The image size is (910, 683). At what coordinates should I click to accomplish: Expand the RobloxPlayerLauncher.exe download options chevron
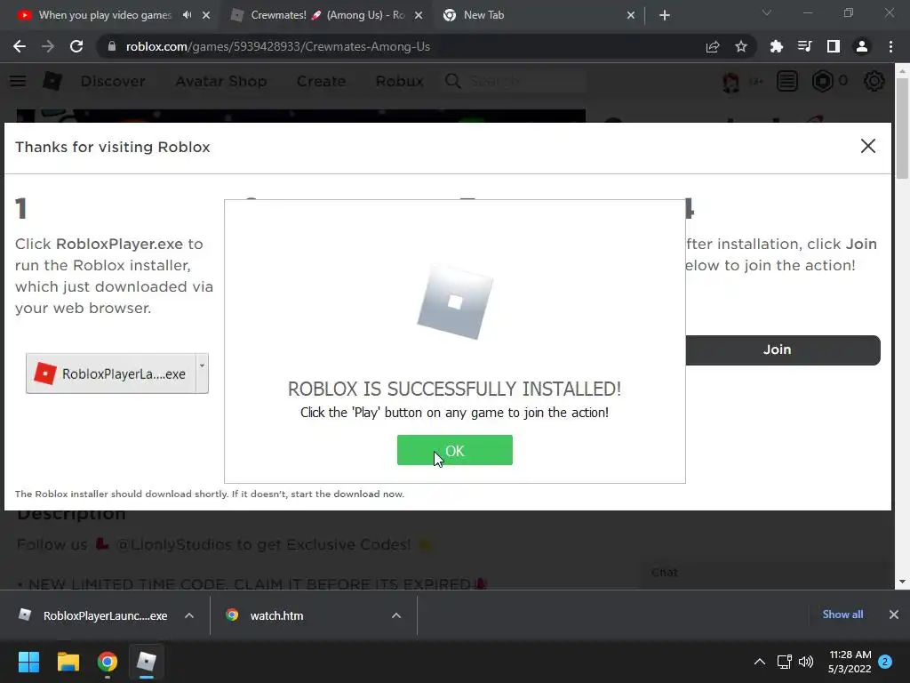click(189, 615)
